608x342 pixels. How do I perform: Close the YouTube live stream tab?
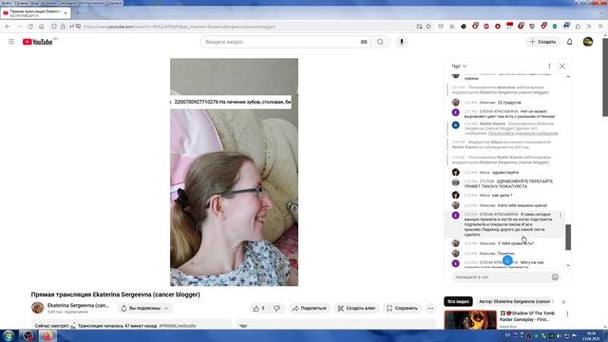tap(66, 13)
